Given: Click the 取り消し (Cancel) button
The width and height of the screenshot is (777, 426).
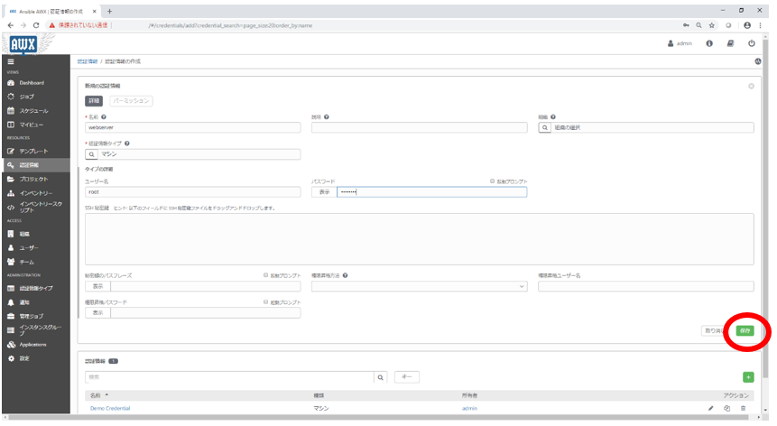Looking at the screenshot, I should point(715,330).
